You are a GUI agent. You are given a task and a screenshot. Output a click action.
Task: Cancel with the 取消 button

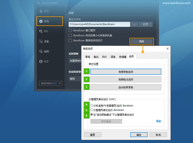(x=158, y=135)
